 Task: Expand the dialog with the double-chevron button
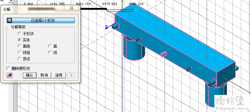click(x=71, y=75)
